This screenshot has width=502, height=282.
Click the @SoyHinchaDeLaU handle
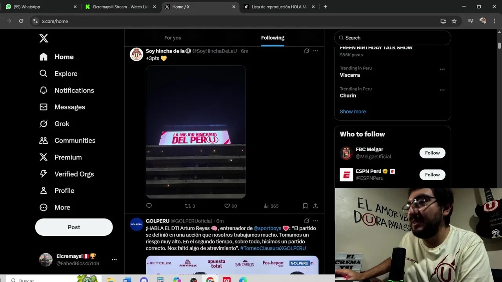coord(215,51)
